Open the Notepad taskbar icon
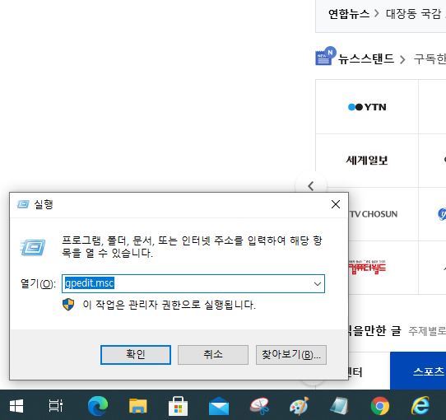Screen dimensions: 446x420 click(x=339, y=406)
